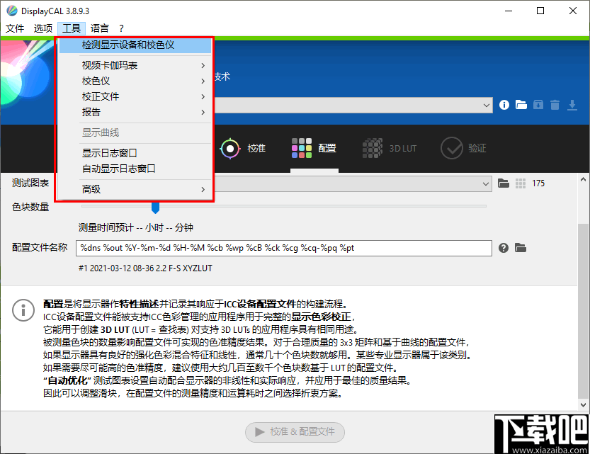The width and height of the screenshot is (590, 454).
Task: Click the info icon beside the display dropdown
Action: pyautogui.click(x=504, y=104)
